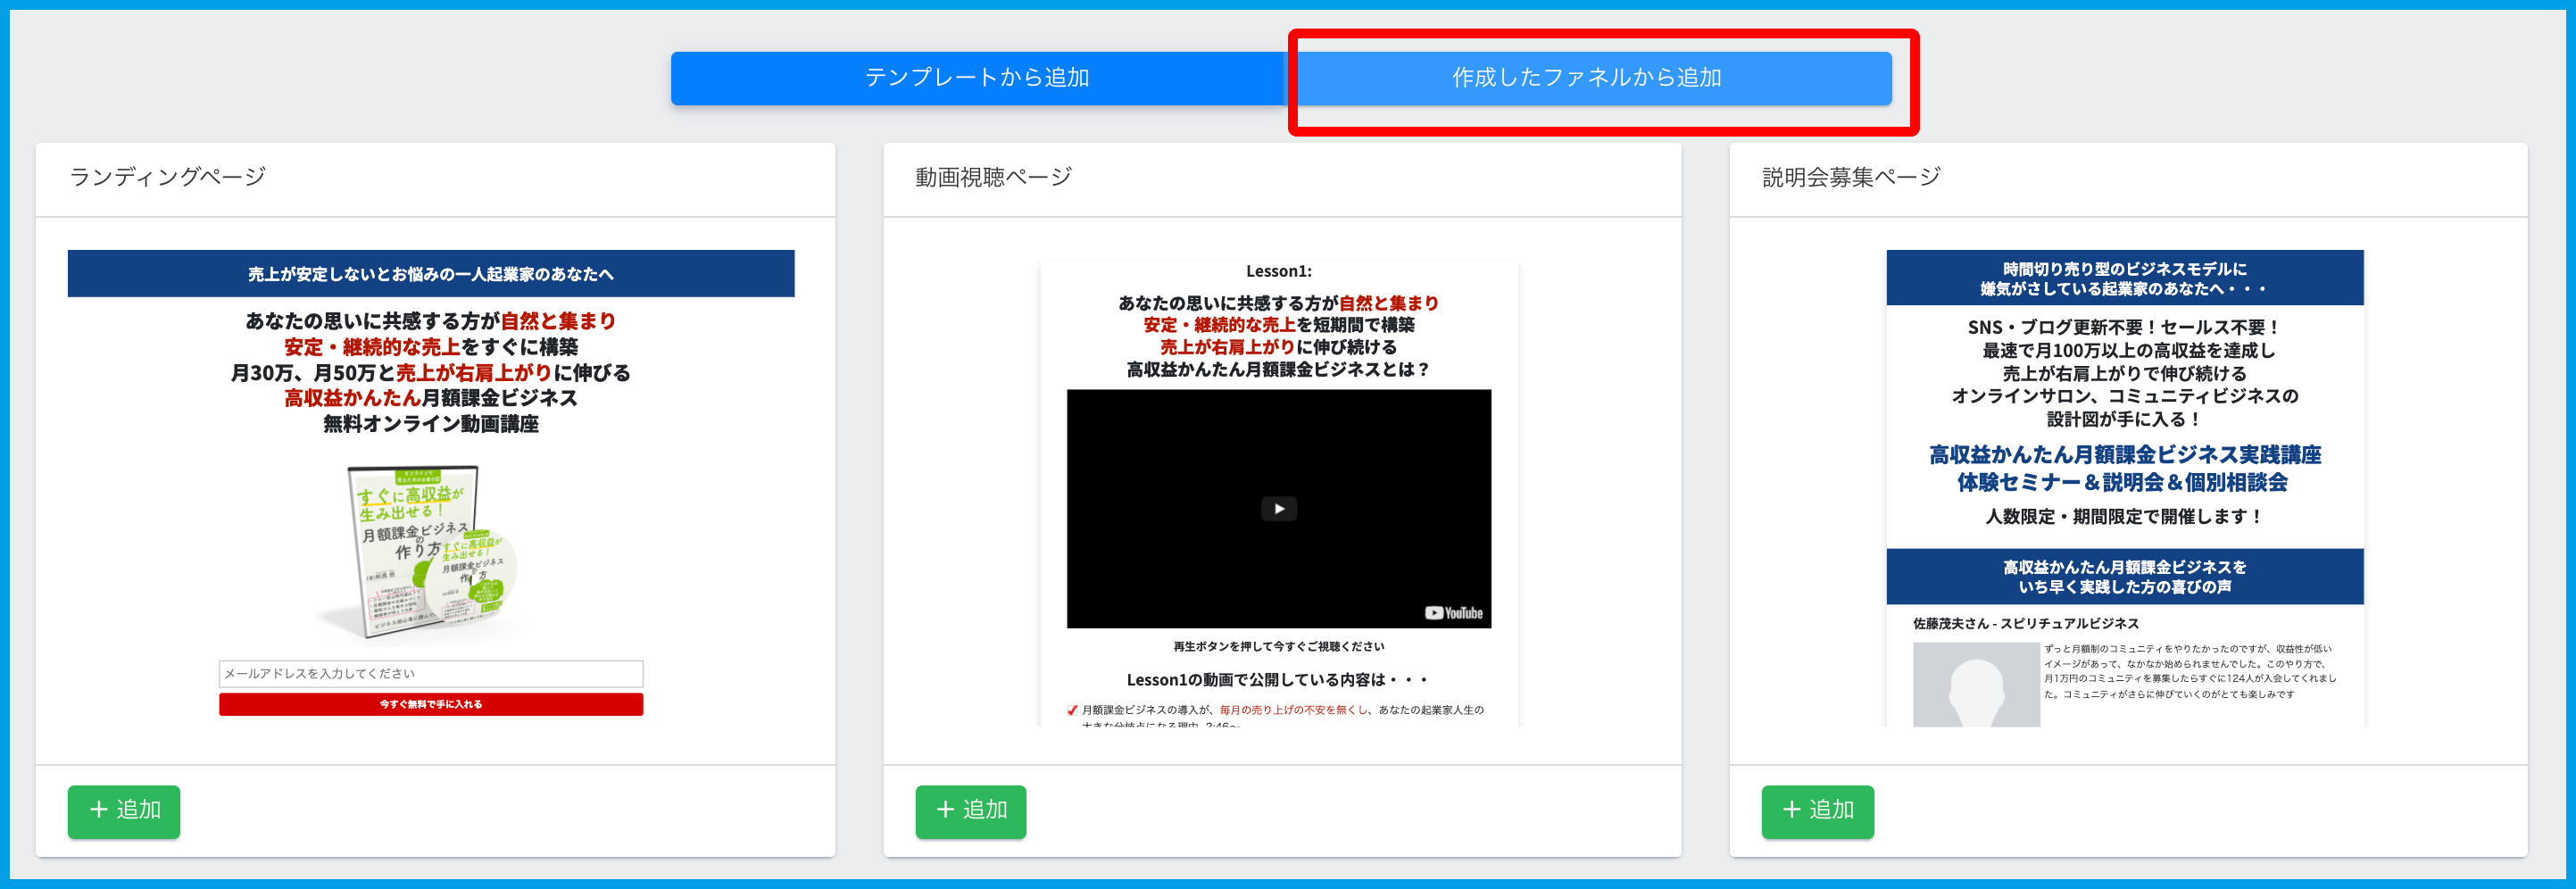
Task: Click the red checkmark icon below Lesson1 video
Action: point(1073,711)
